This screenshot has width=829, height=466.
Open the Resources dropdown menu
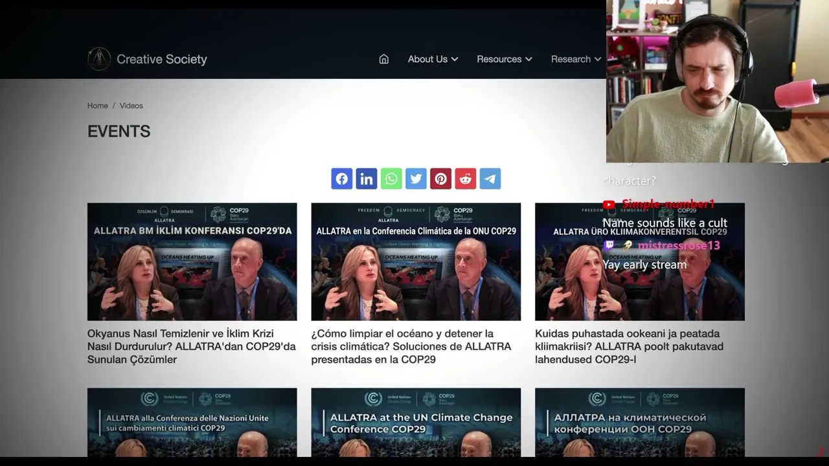click(505, 59)
